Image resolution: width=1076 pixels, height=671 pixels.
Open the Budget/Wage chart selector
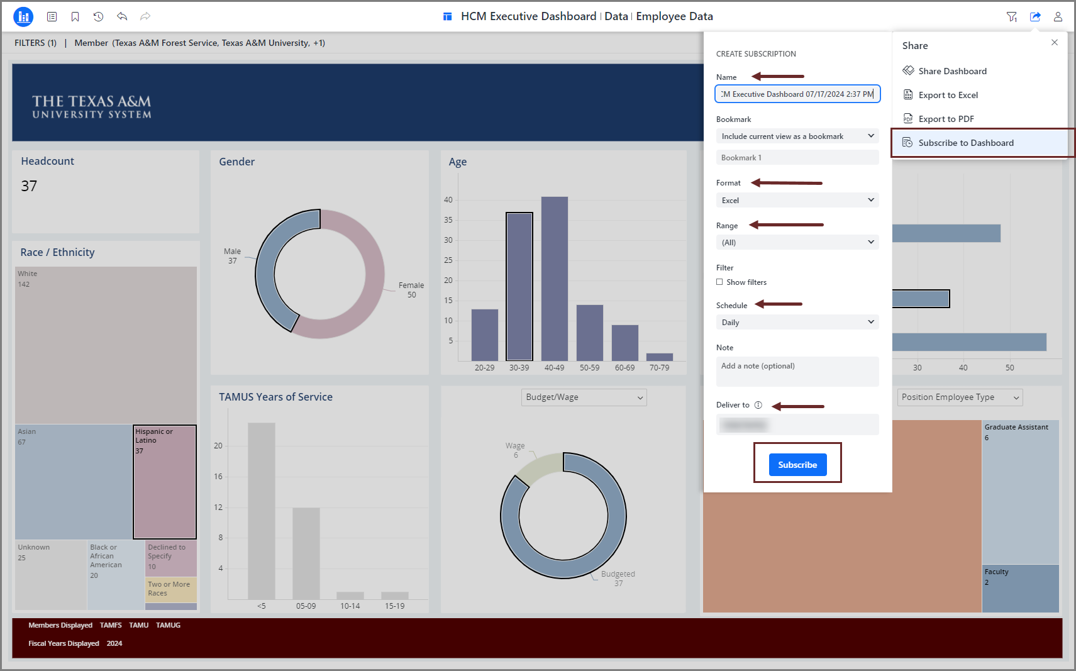click(x=584, y=397)
